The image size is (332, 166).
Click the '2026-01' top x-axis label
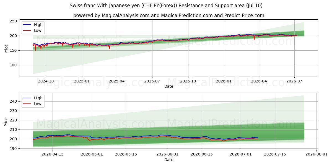(x=224, y=81)
